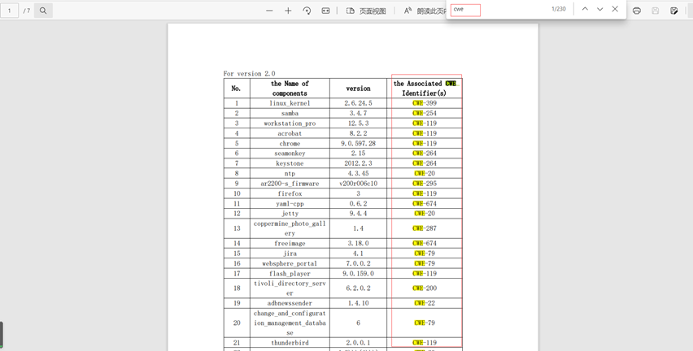Click the linux_kernel component cell
The image size is (693, 351).
(x=290, y=103)
